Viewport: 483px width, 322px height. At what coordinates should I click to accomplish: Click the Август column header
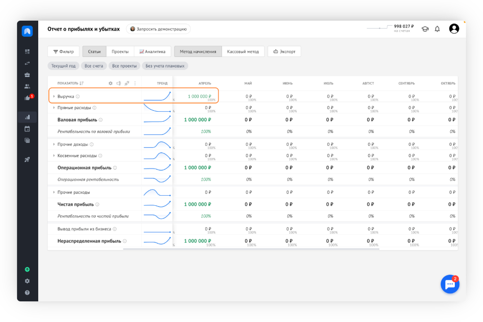(368, 84)
